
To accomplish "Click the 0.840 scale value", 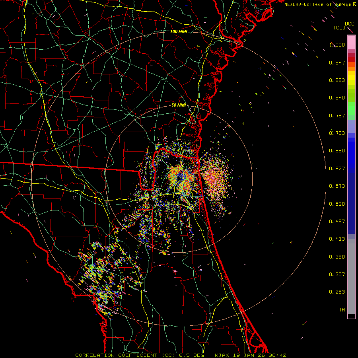I will tap(337, 98).
